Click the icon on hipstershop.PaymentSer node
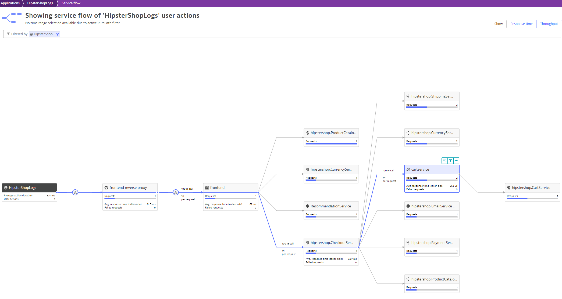The image size is (562, 299). click(408, 243)
